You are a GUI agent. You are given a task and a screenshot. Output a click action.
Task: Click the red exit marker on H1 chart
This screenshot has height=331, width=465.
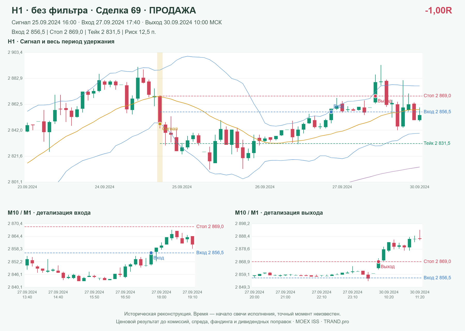pos(375,96)
